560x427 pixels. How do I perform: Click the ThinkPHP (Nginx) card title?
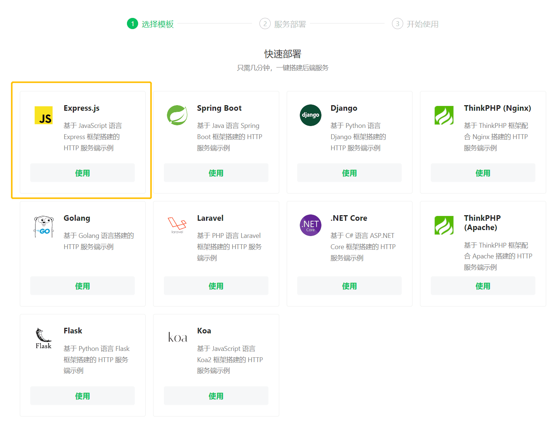497,108
